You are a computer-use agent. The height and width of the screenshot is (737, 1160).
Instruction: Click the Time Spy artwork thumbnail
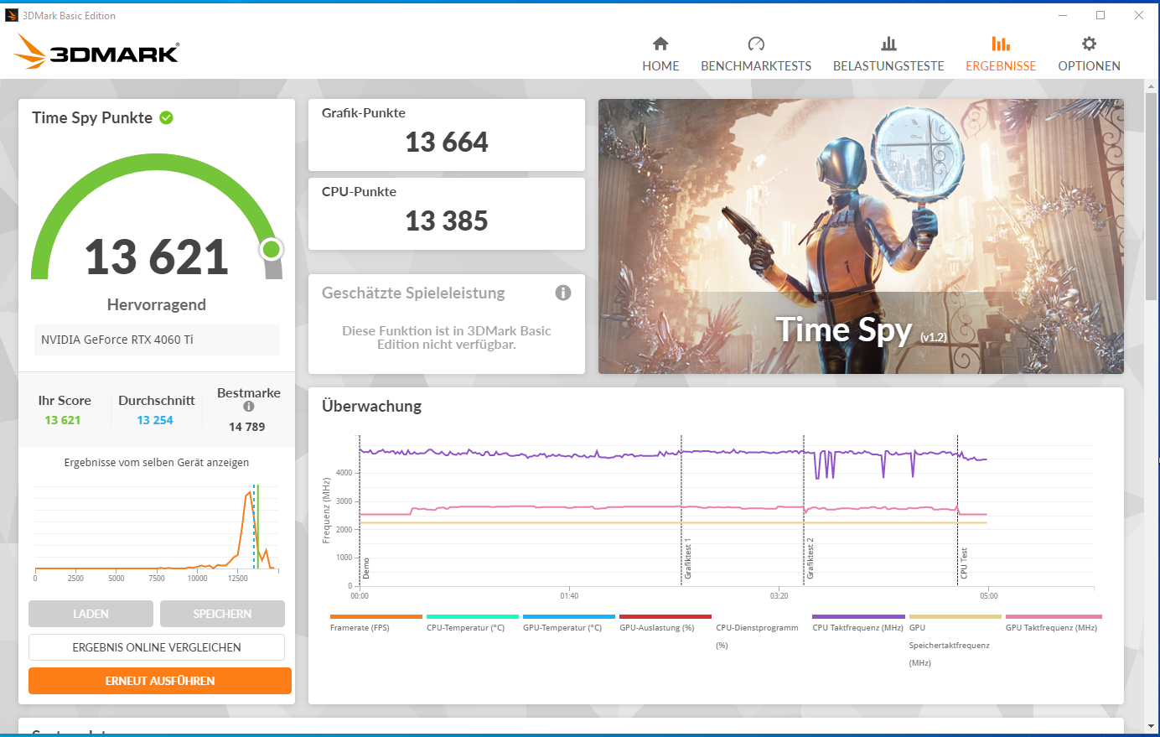[861, 236]
